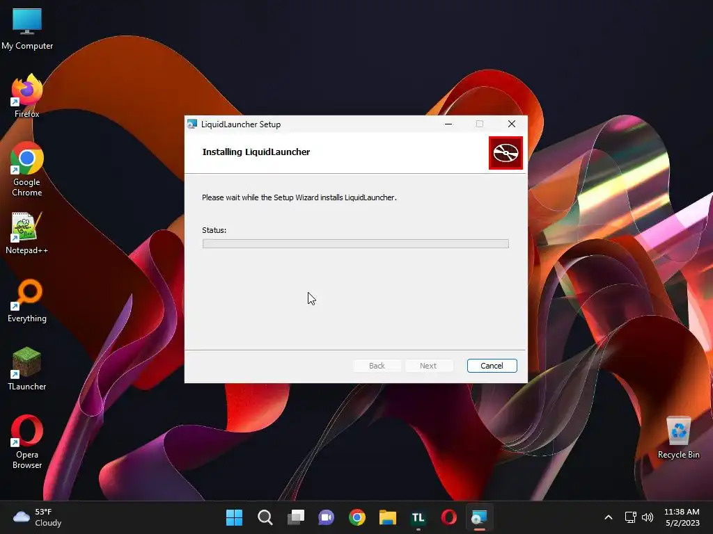Select the Everything search desktop shortcut
The image size is (713, 534).
[x=27, y=301]
